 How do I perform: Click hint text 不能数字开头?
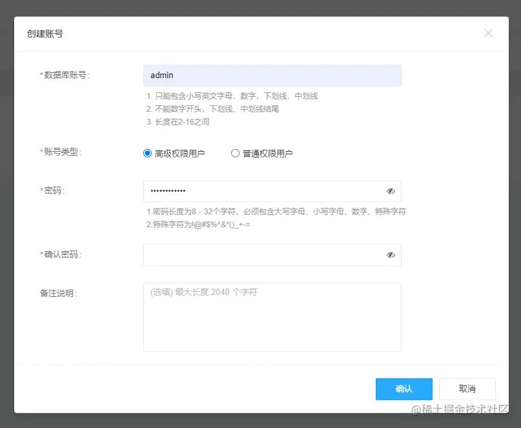(178, 109)
